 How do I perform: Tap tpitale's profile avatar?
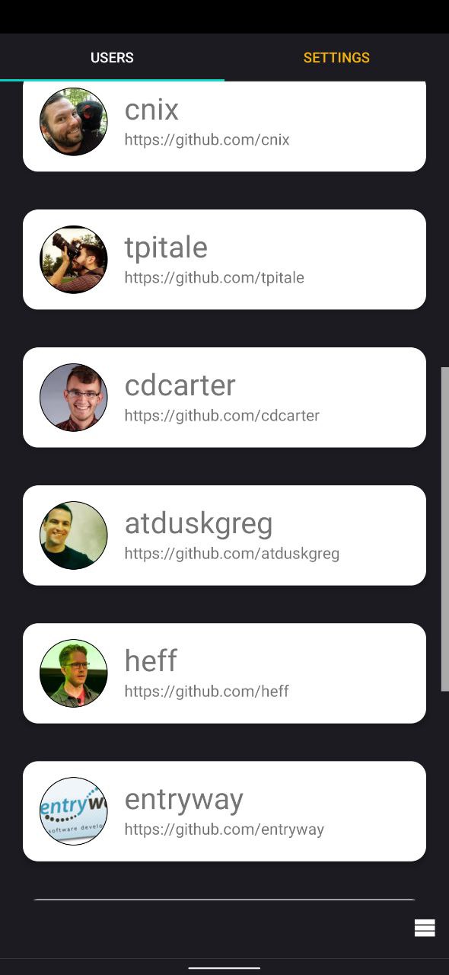pyautogui.click(x=74, y=259)
